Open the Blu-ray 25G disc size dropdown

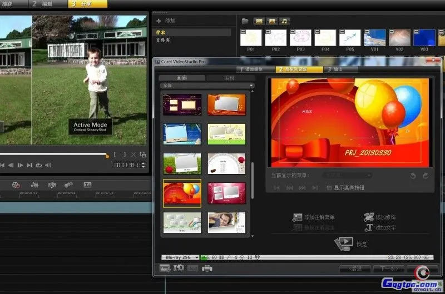point(180,257)
